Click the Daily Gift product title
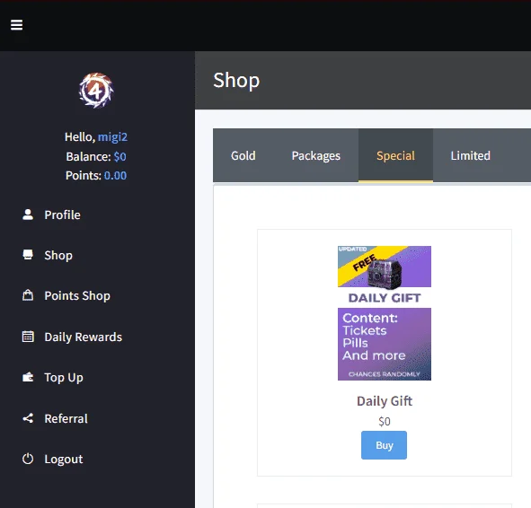Image resolution: width=531 pixels, height=508 pixels. coord(385,401)
